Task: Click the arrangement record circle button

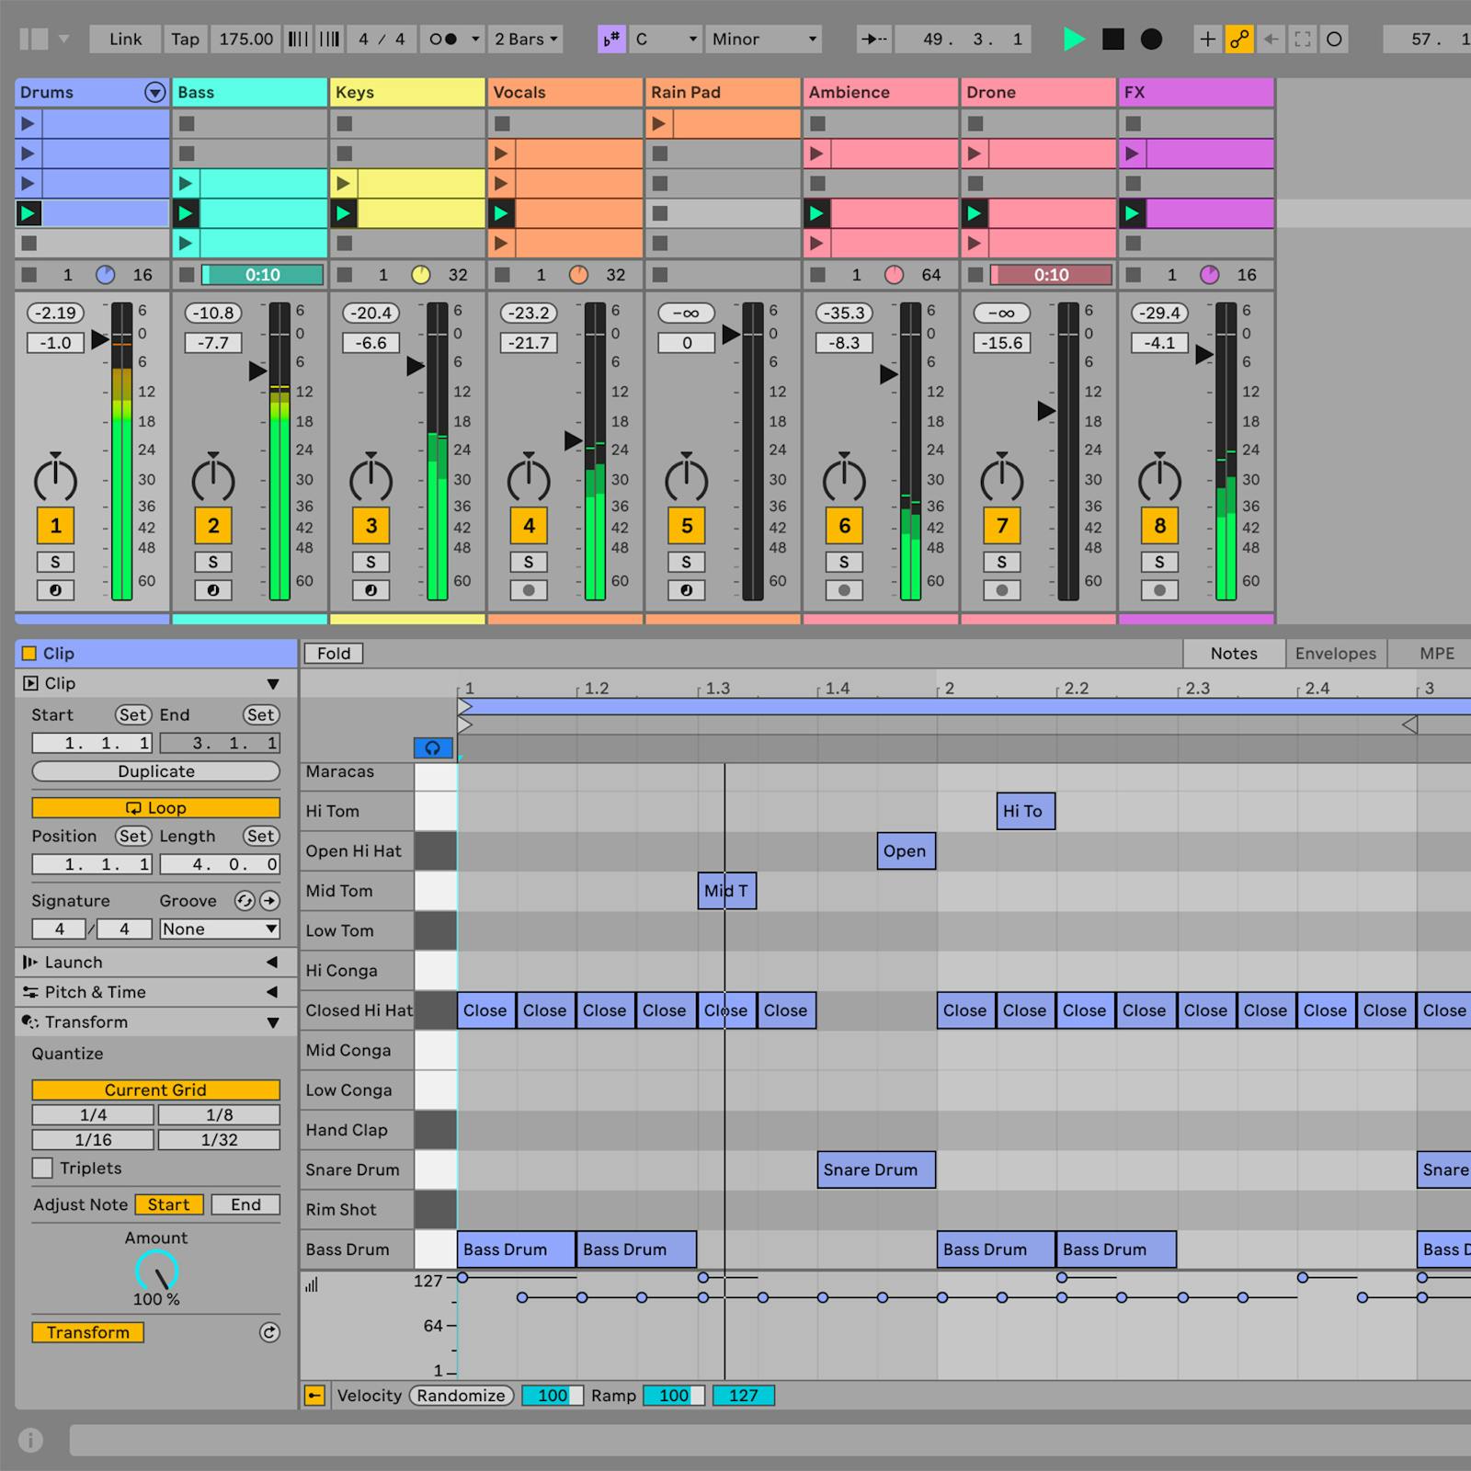Action: click(1152, 40)
